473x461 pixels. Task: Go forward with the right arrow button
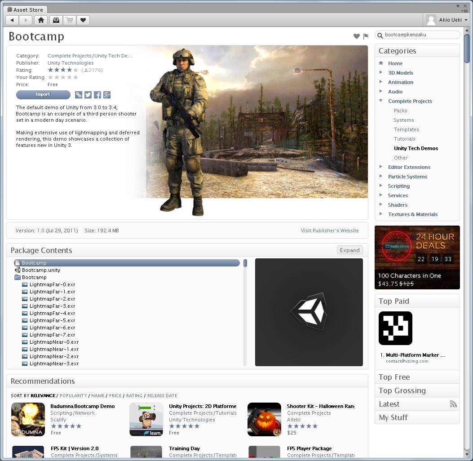click(26, 20)
